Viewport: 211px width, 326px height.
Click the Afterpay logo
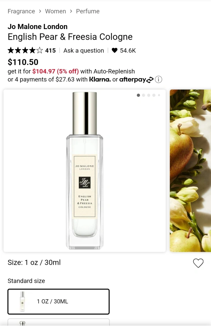136,79
